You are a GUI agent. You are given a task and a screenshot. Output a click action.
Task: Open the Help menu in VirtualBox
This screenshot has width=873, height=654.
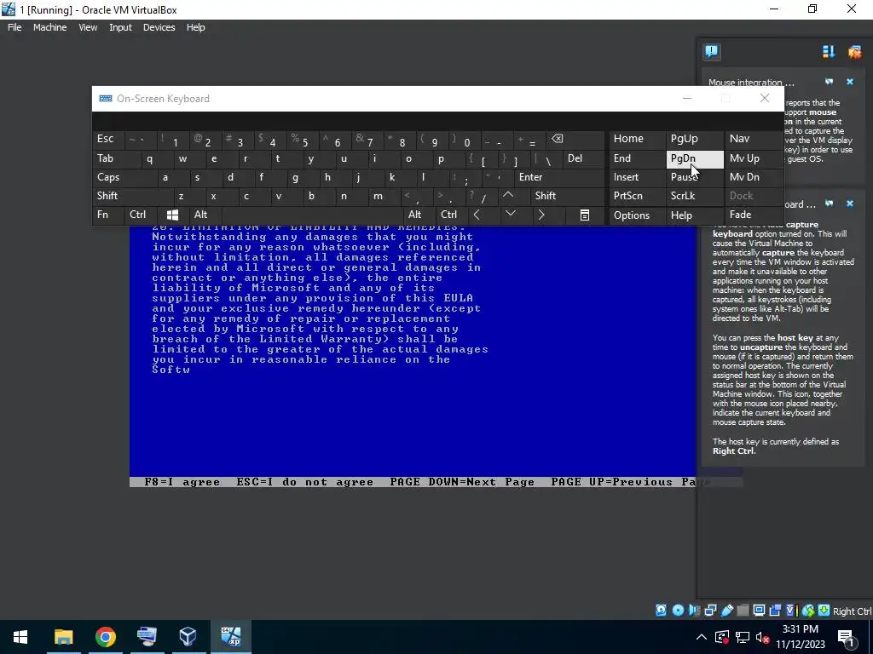tap(195, 27)
